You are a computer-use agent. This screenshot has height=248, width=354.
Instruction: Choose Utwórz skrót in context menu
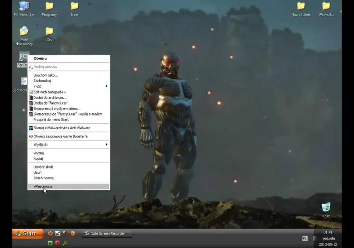(x=69, y=167)
